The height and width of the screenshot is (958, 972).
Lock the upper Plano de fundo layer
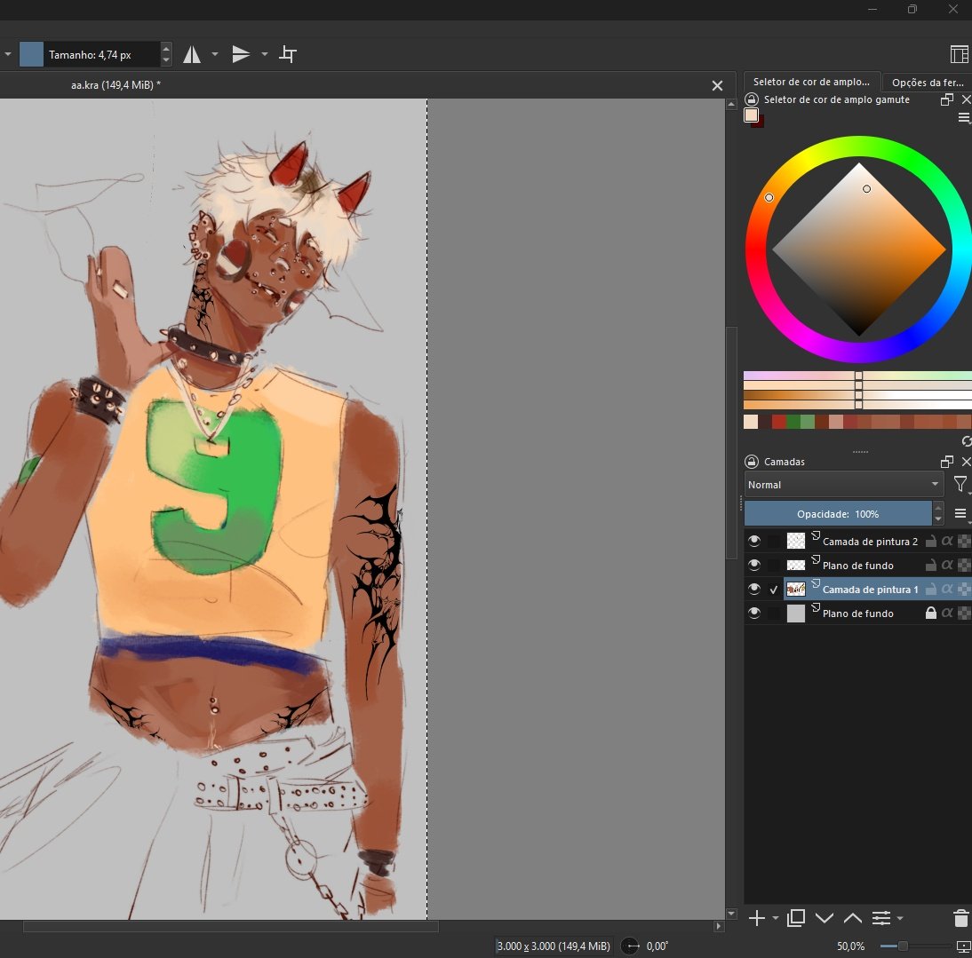[x=930, y=565]
